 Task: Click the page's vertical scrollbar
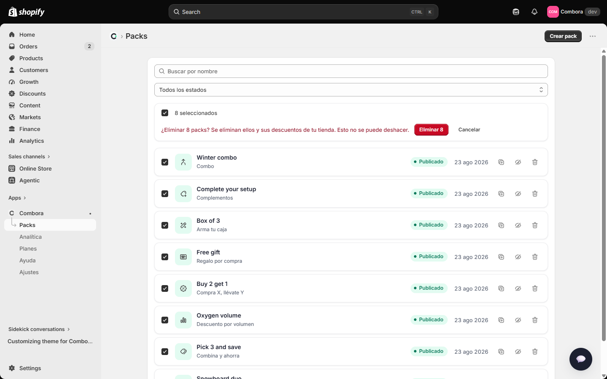pos(604,198)
